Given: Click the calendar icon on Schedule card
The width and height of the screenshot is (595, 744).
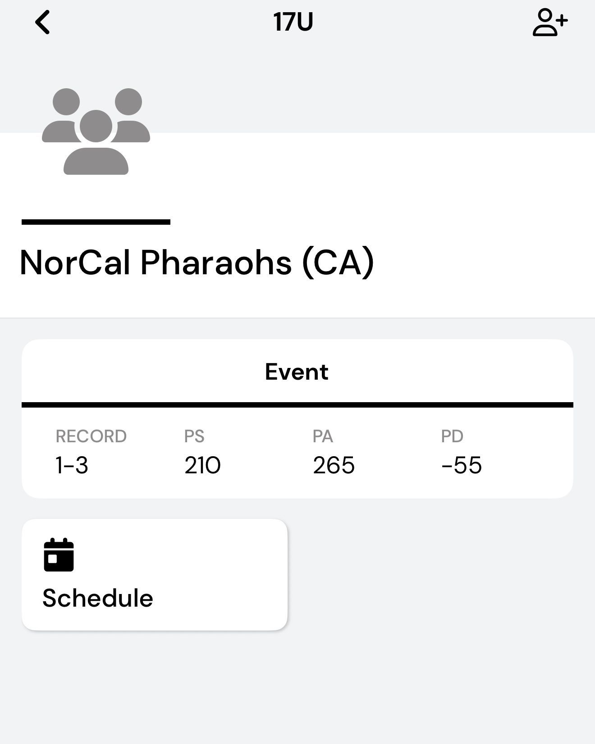Looking at the screenshot, I should coord(59,555).
